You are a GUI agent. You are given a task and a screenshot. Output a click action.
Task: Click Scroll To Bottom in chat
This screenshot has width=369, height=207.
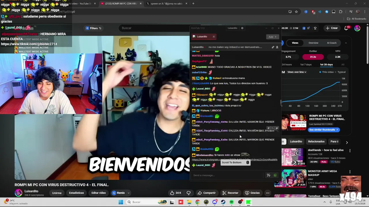pos(235,162)
